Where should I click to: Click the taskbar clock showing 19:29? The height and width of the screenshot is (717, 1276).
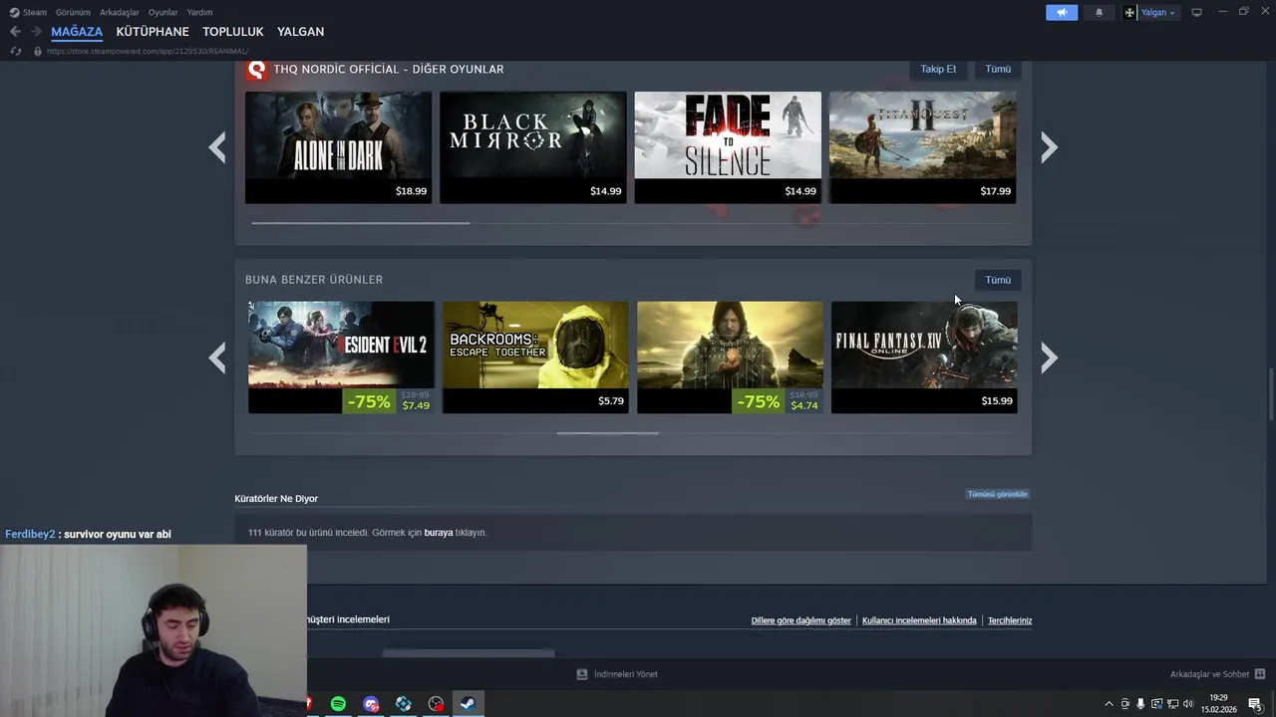click(x=1218, y=704)
